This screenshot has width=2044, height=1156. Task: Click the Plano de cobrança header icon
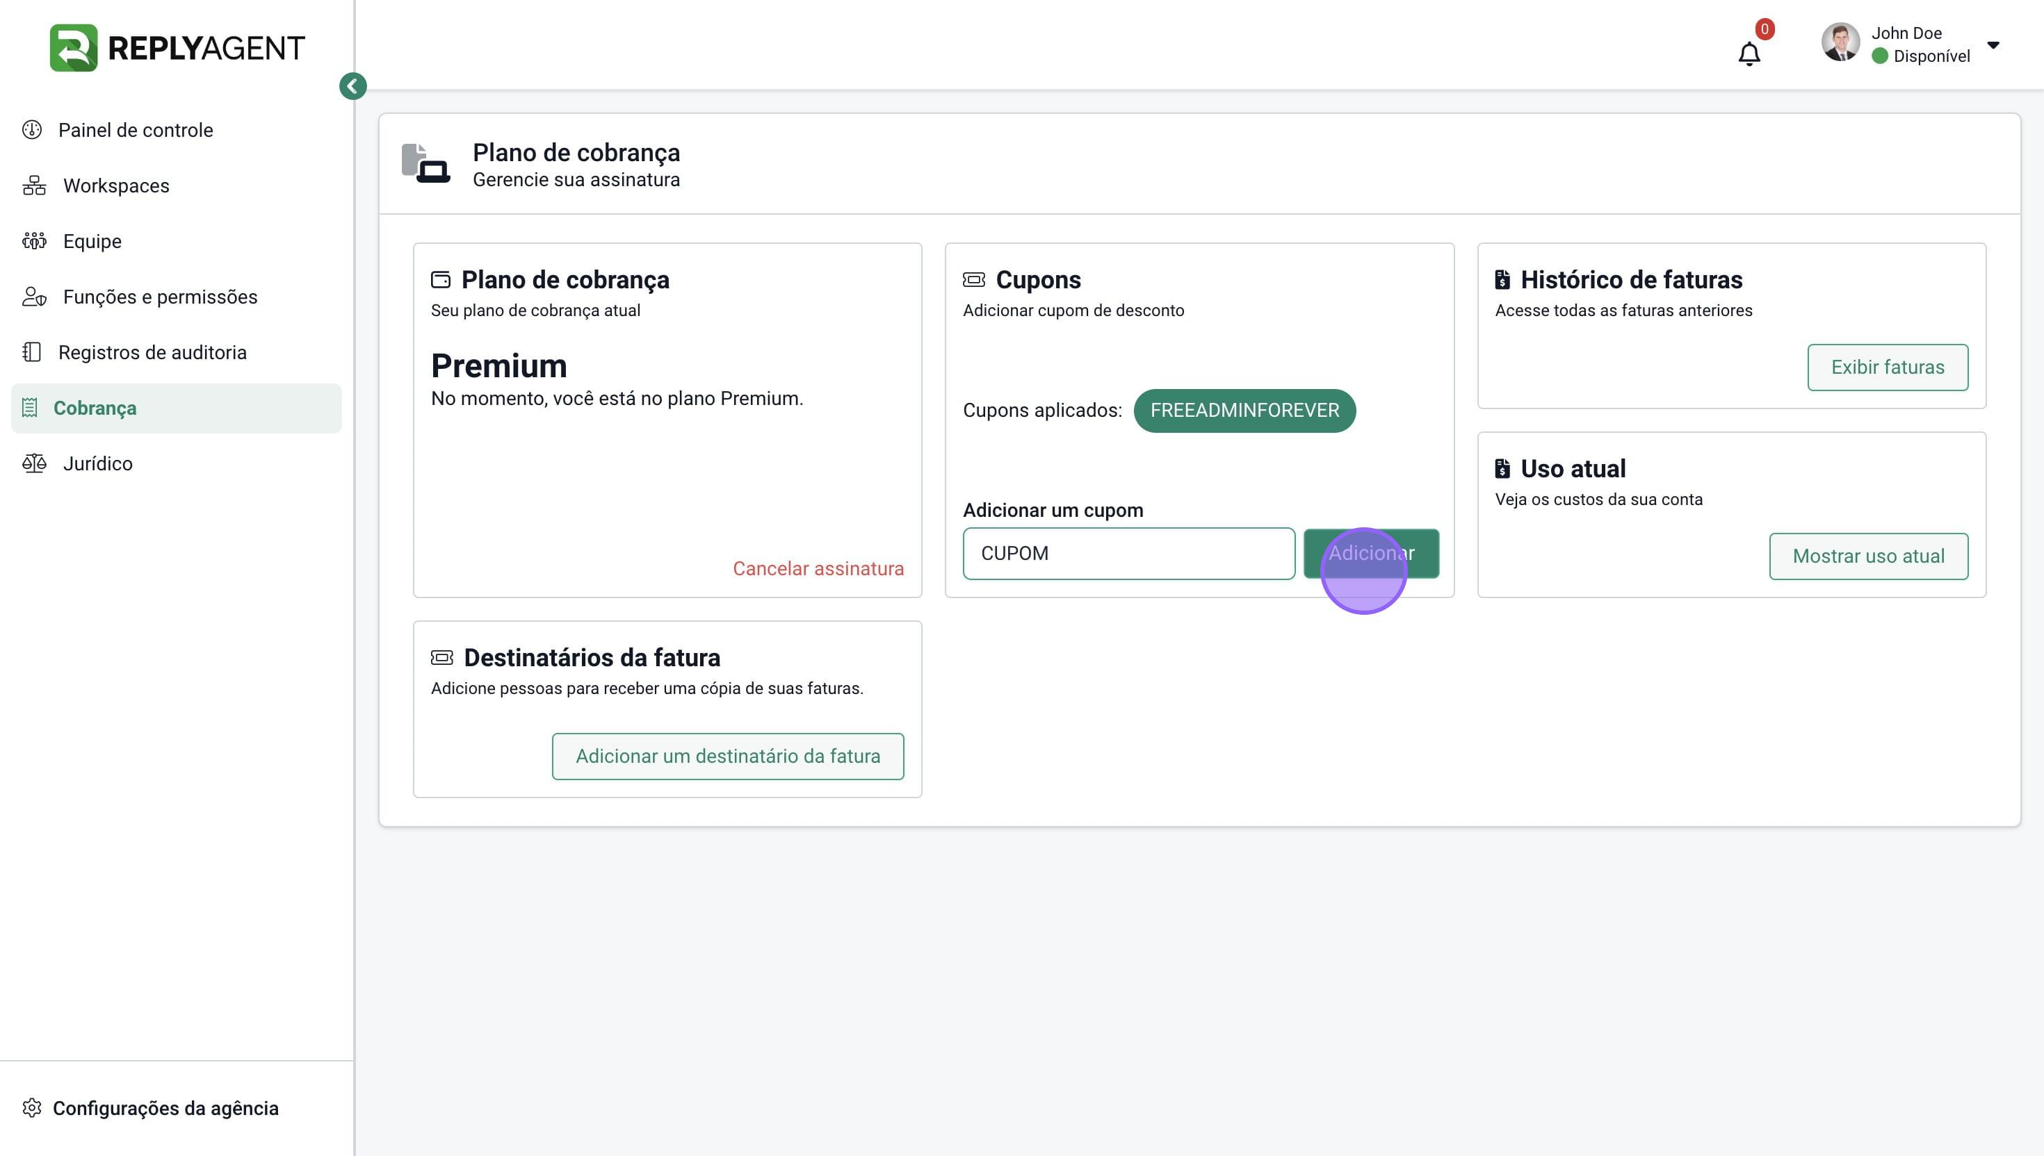coord(425,163)
